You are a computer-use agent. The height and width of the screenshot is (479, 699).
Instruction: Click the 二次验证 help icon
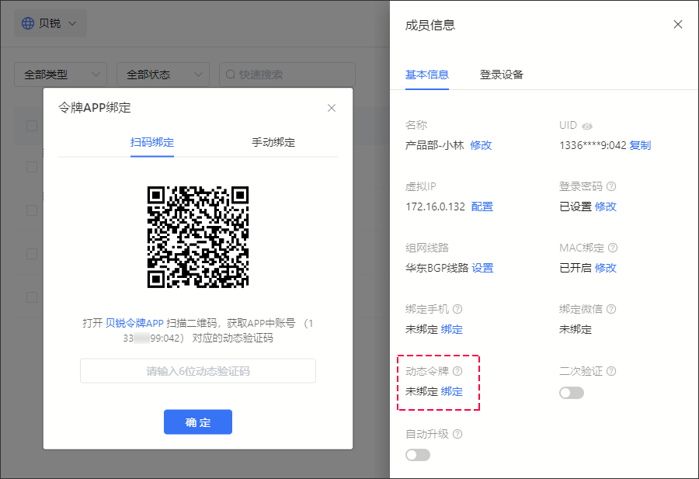pyautogui.click(x=611, y=371)
